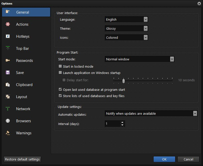Open the Theme dropdown showing Glossy
This screenshot has height=166, width=203.
pos(126,28)
